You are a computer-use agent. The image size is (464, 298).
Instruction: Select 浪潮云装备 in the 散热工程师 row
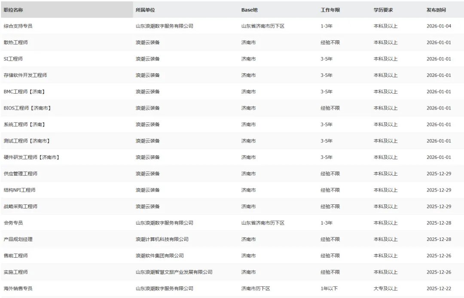pos(148,43)
